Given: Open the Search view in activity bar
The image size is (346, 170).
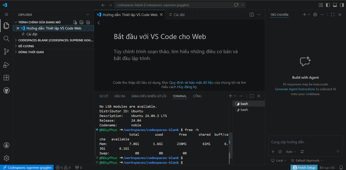Looking at the screenshot, I should click(x=6, y=39).
